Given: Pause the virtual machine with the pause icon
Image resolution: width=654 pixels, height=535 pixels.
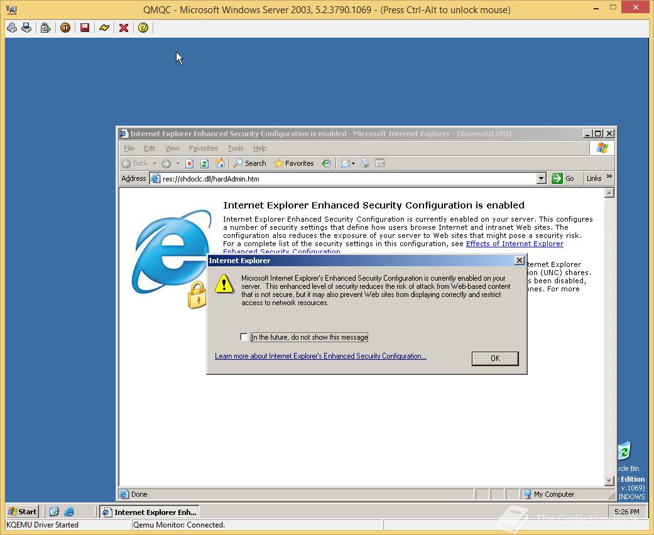Looking at the screenshot, I should tap(65, 28).
